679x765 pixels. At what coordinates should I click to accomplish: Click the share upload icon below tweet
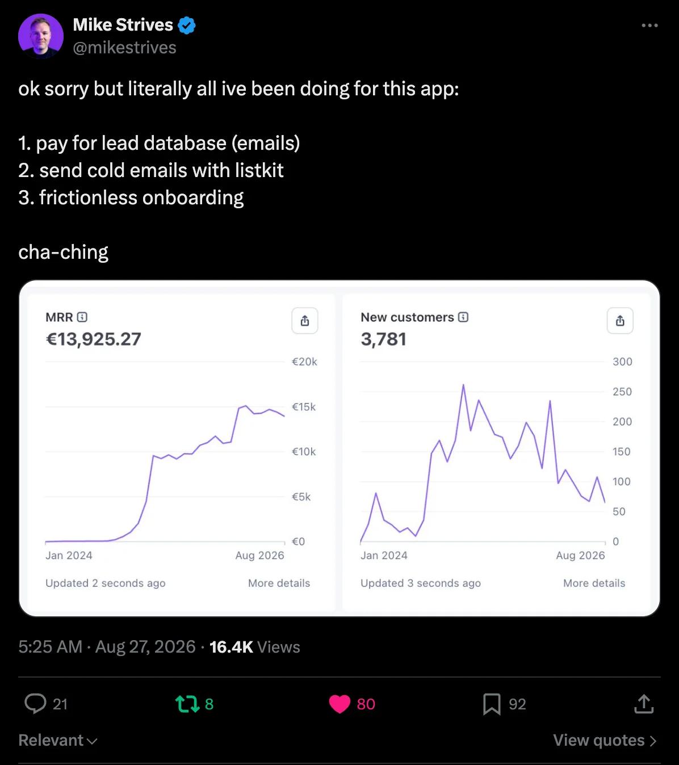643,704
